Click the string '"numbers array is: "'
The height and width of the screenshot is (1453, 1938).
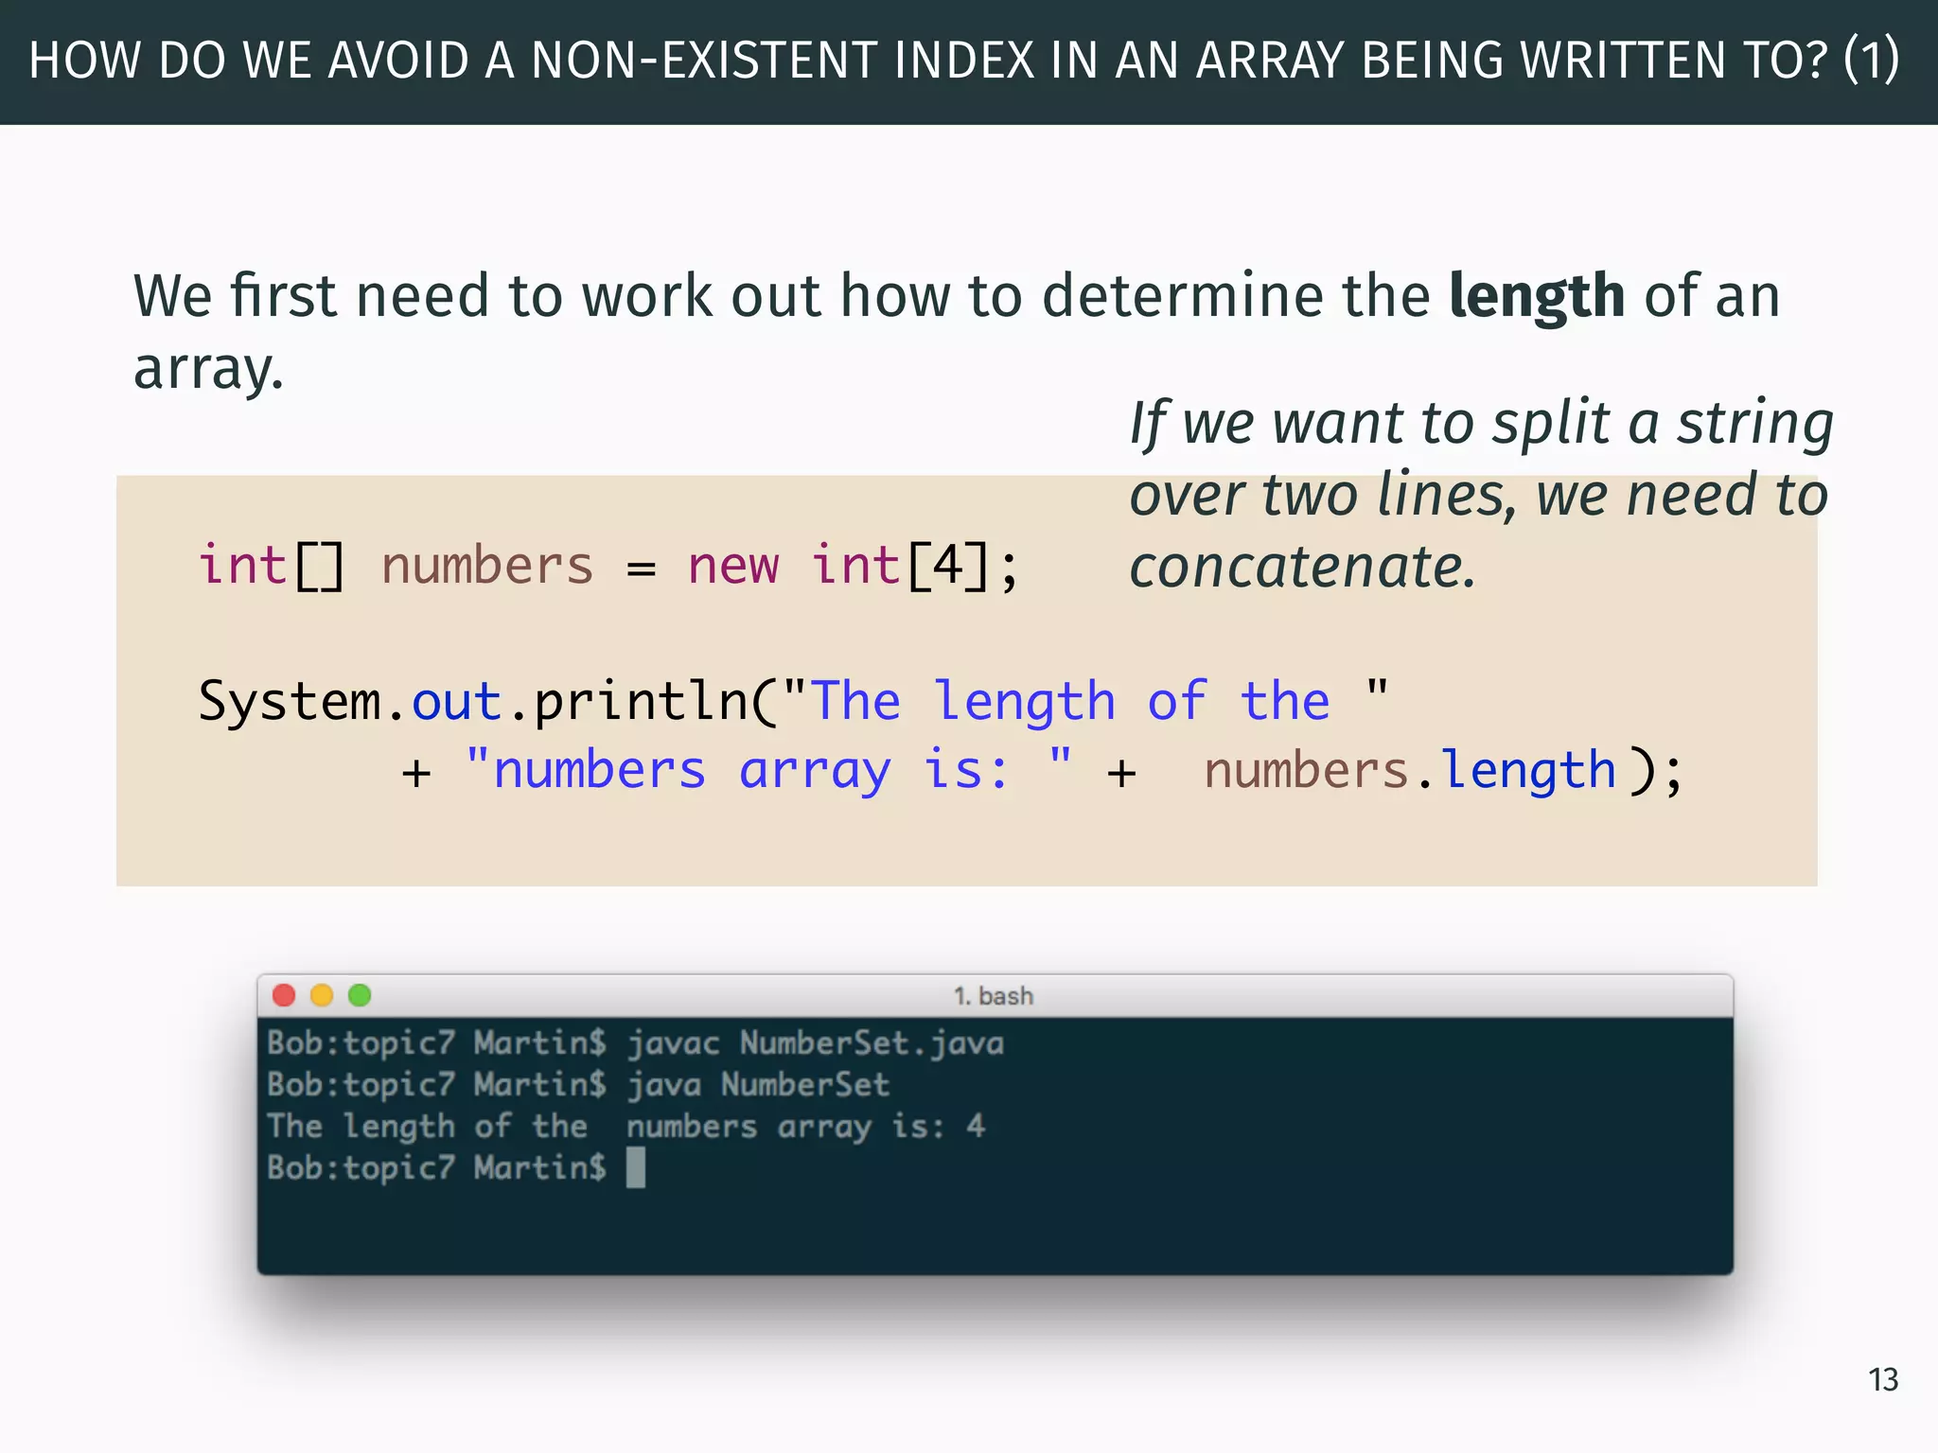point(768,771)
